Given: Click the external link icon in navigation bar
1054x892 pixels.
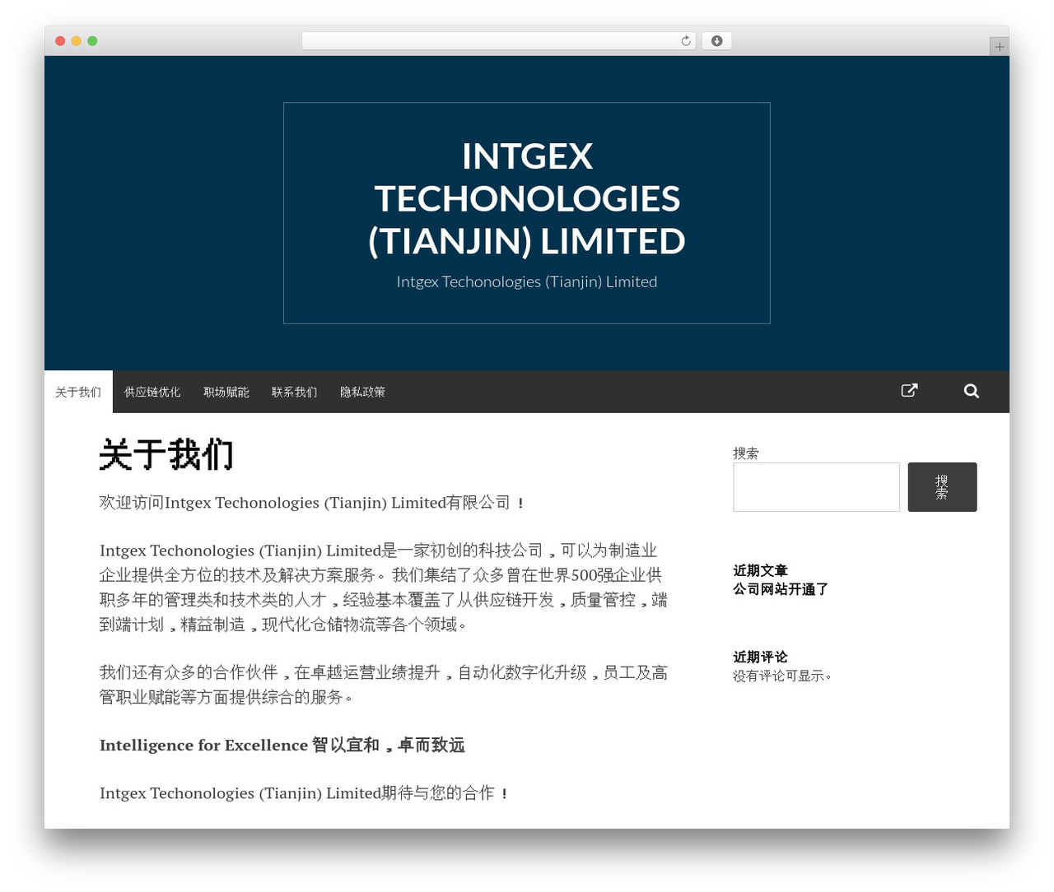Looking at the screenshot, I should coord(909,391).
